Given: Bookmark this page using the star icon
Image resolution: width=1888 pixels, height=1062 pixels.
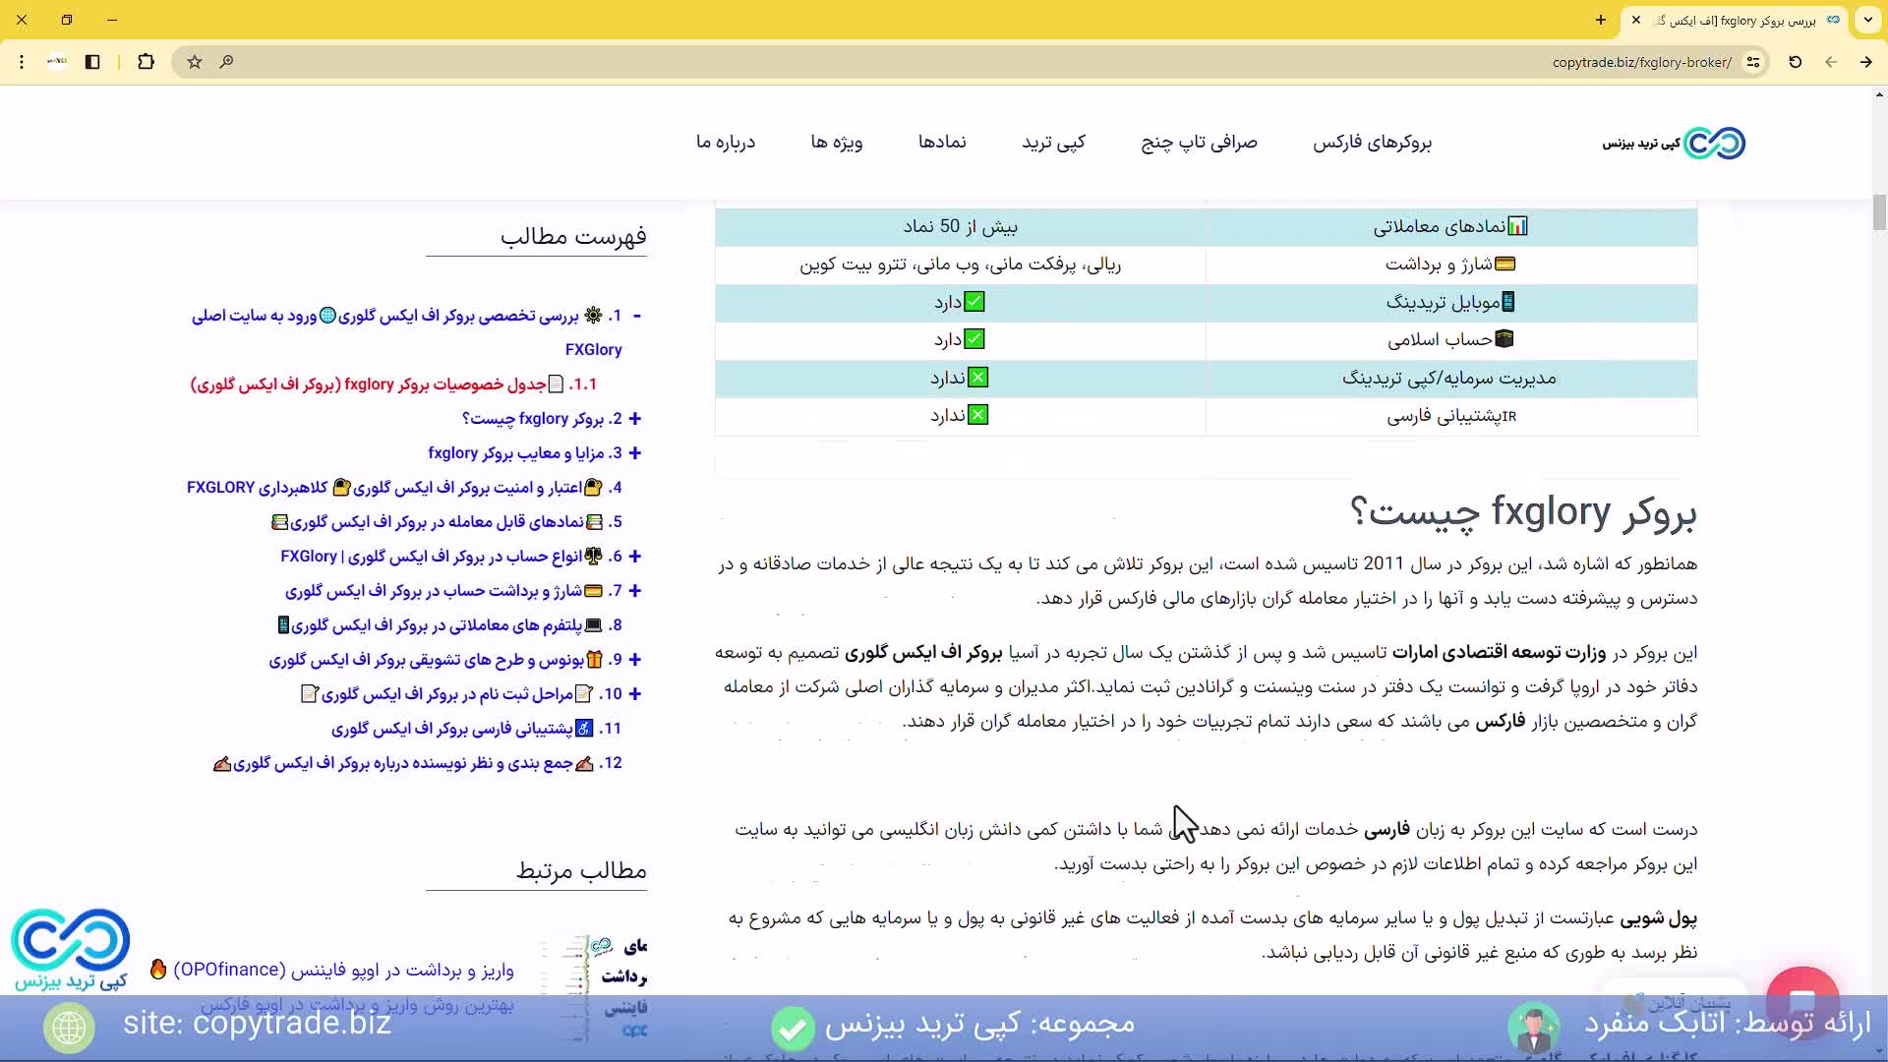Looking at the screenshot, I should coord(194,62).
